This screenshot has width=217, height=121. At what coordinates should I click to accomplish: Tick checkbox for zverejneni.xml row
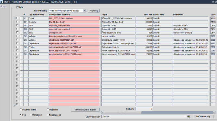point(17,32)
